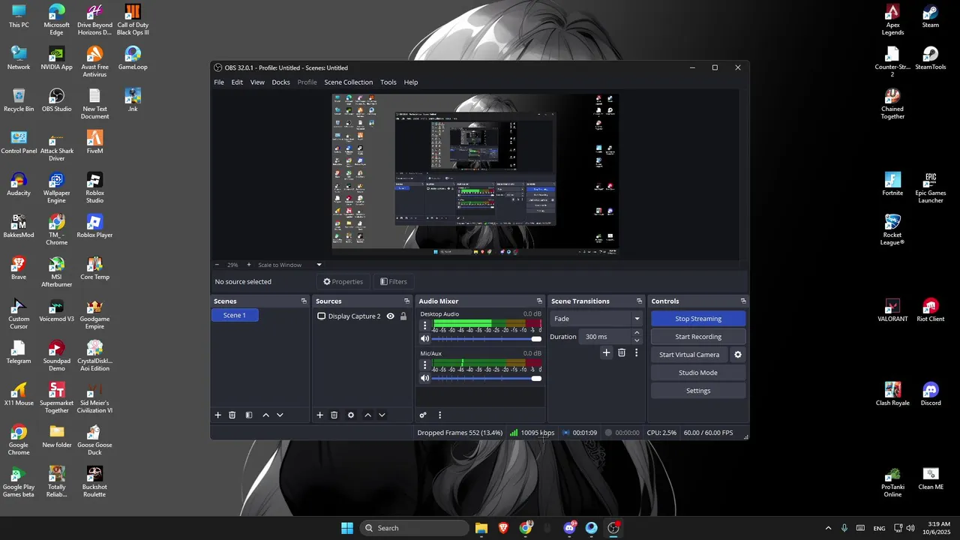Open Edit menu
Viewport: 960px width, 540px height.
click(237, 82)
